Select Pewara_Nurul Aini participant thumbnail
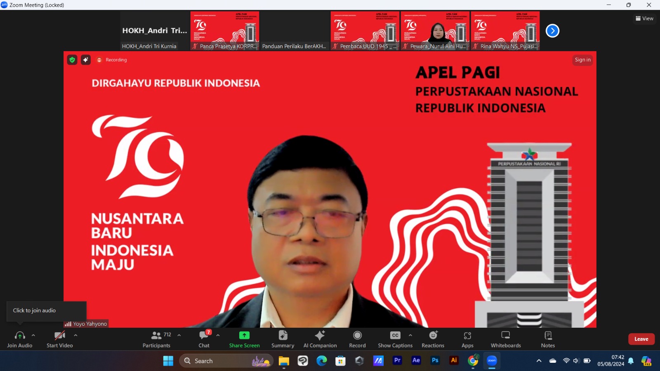 (x=435, y=31)
